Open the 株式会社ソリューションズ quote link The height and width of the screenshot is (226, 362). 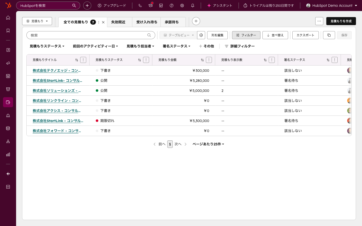click(57, 90)
